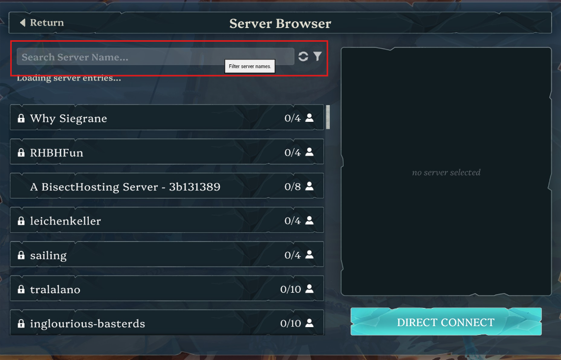Focus the Search Server Name field
Viewport: 561px width, 360px height.
click(x=155, y=57)
